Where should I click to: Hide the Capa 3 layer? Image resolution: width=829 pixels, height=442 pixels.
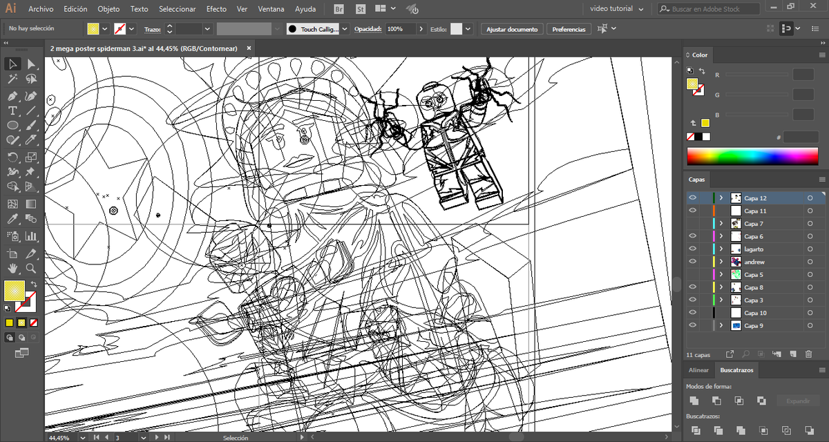click(x=692, y=300)
